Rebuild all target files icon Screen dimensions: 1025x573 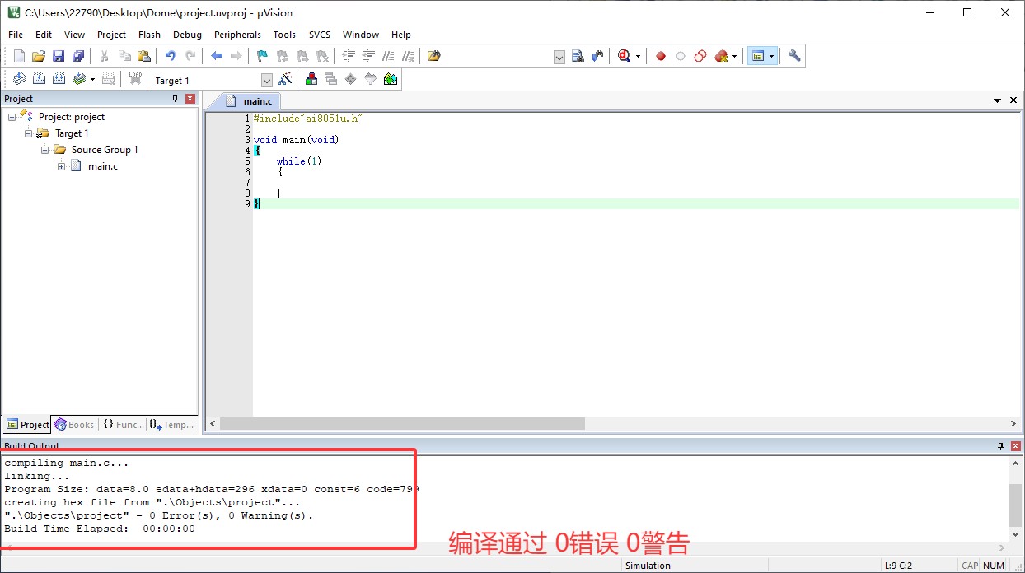(59, 79)
